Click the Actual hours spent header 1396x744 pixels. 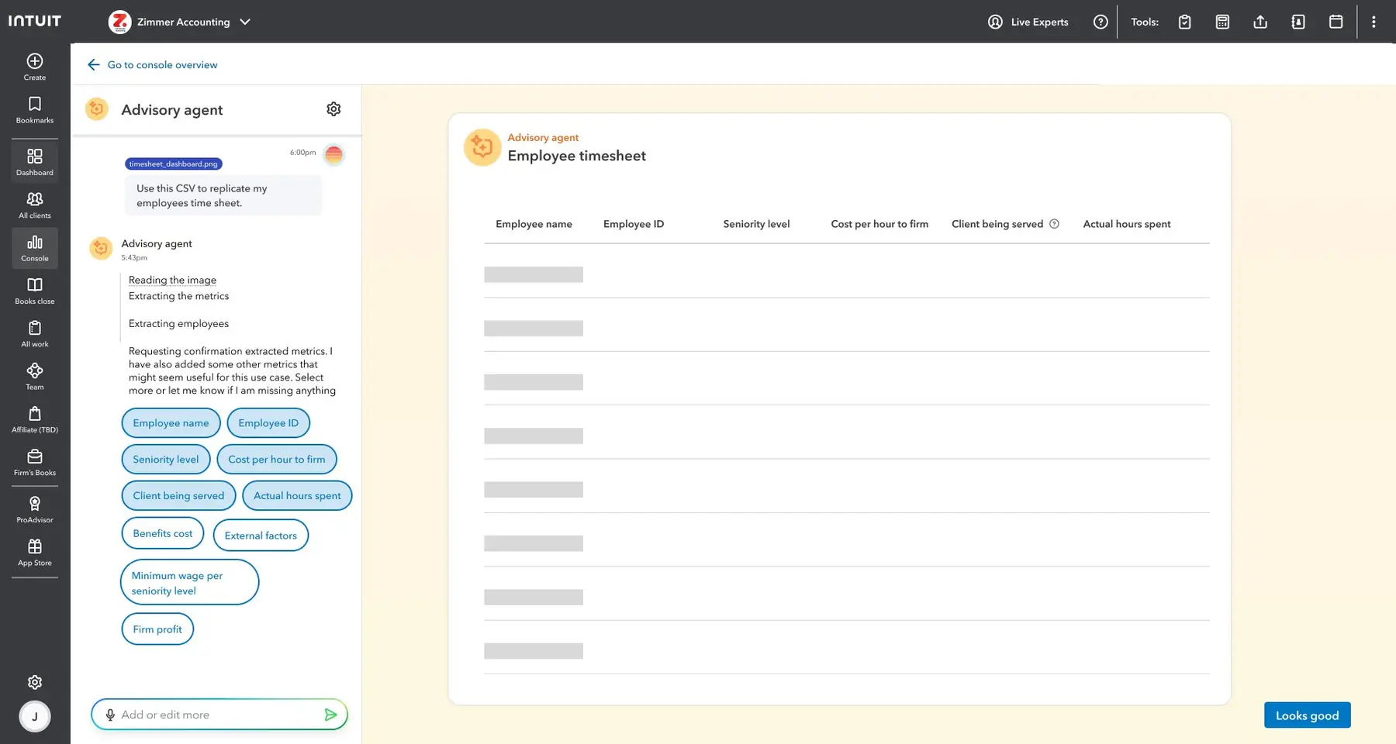coord(1127,224)
